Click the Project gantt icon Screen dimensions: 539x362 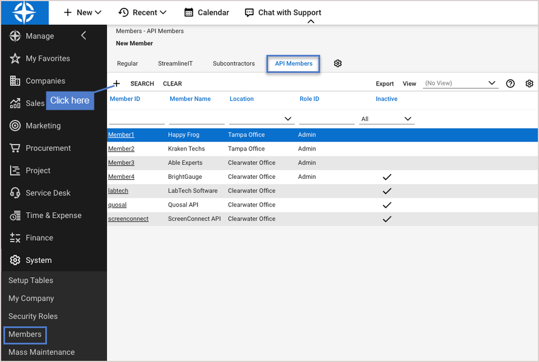coord(15,170)
